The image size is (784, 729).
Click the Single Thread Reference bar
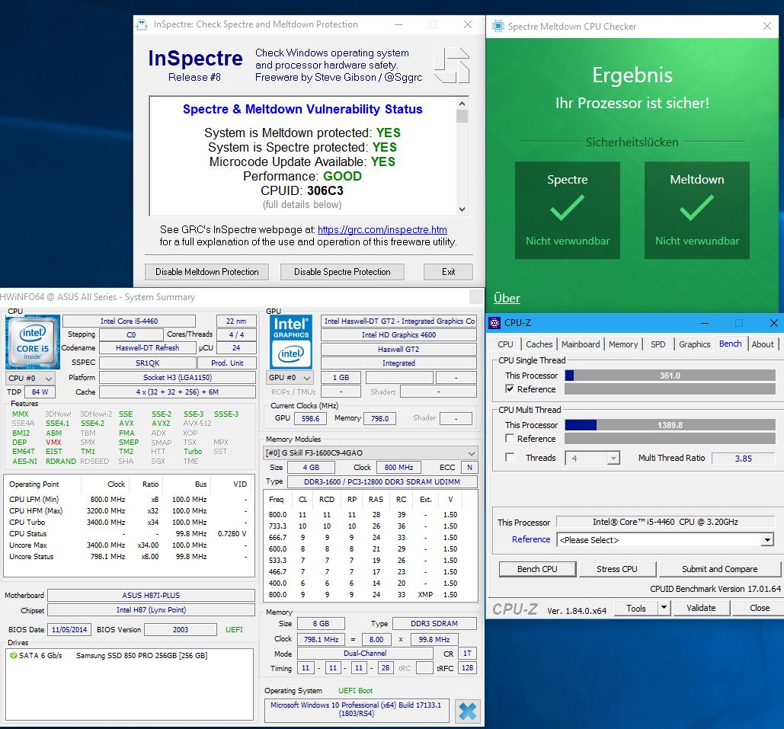point(670,388)
